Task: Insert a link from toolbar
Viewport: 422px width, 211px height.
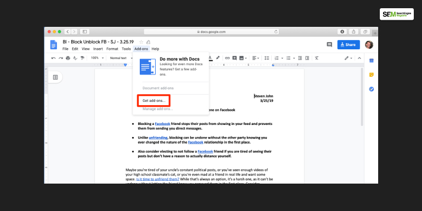Action: pyautogui.click(x=227, y=58)
